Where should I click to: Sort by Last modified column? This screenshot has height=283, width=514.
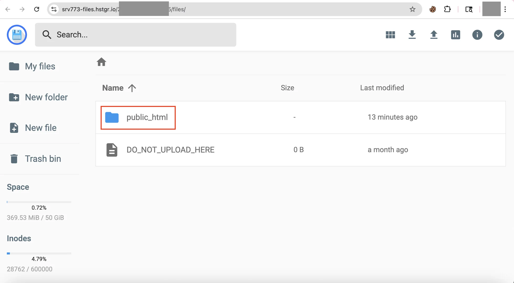pos(382,88)
